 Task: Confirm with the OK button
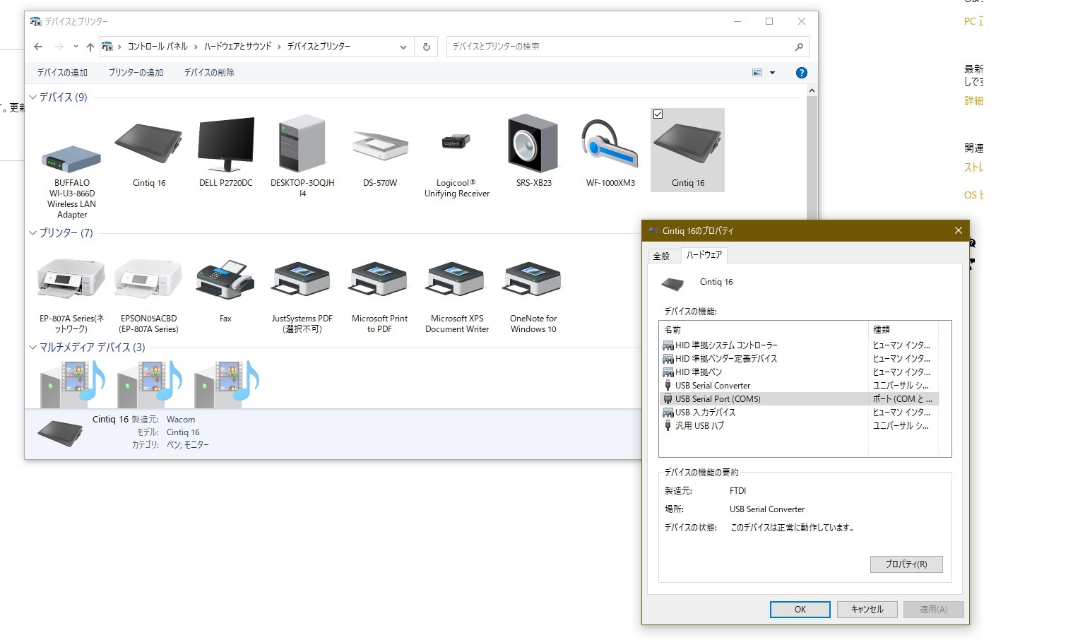point(800,609)
